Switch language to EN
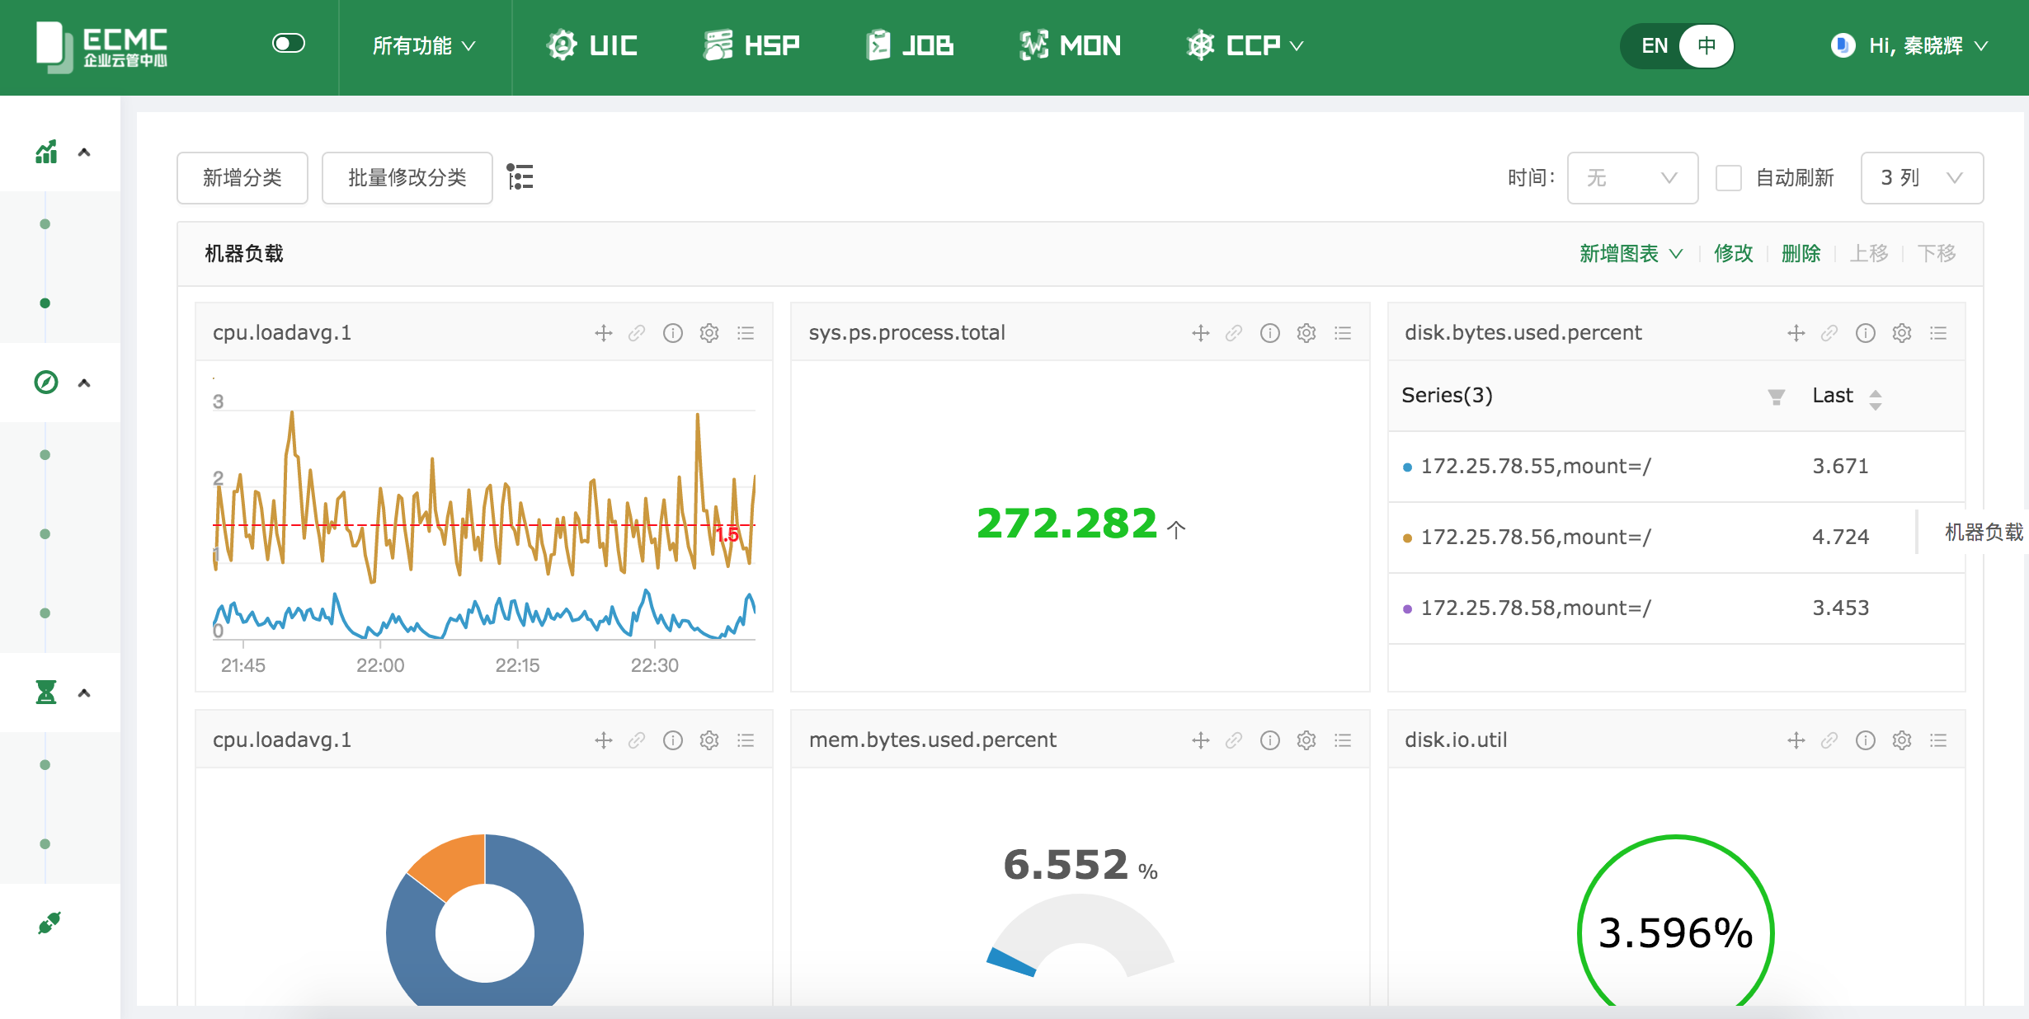2029x1019 pixels. coord(1654,46)
